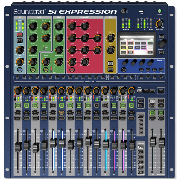Select the MIX 1 fader follow button
Viewport: 179px width, 179px height.
tap(17, 77)
